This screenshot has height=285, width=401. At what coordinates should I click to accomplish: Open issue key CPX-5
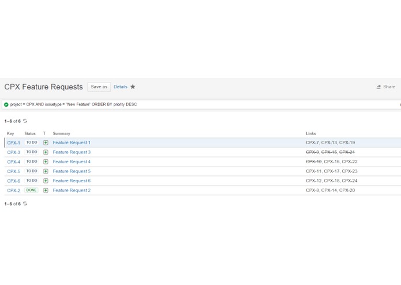point(13,171)
